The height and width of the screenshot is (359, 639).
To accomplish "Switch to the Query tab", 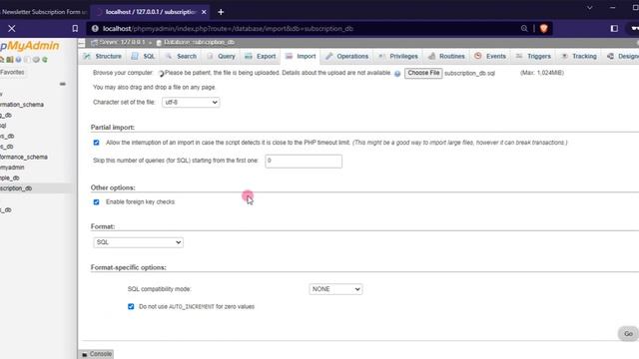I will pyautogui.click(x=221, y=56).
